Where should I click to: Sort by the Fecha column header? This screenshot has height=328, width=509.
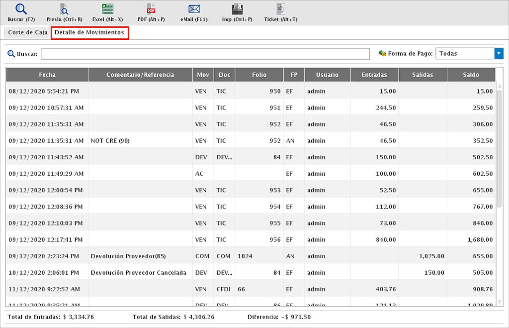(47, 75)
